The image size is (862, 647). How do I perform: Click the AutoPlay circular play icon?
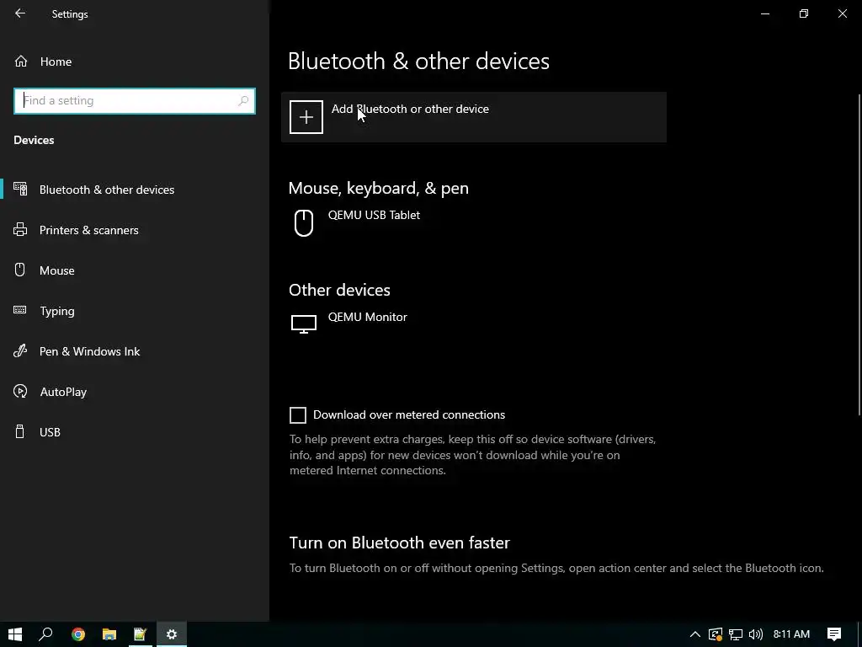[20, 391]
